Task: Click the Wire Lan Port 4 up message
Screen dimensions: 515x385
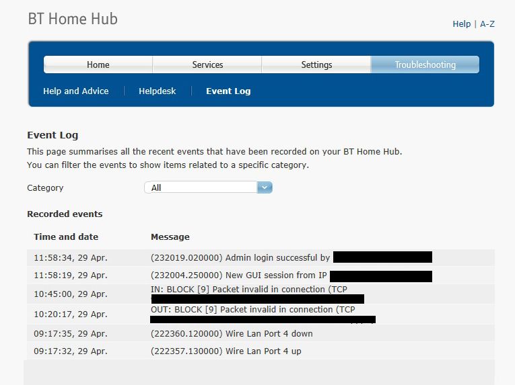Action: tap(226, 351)
